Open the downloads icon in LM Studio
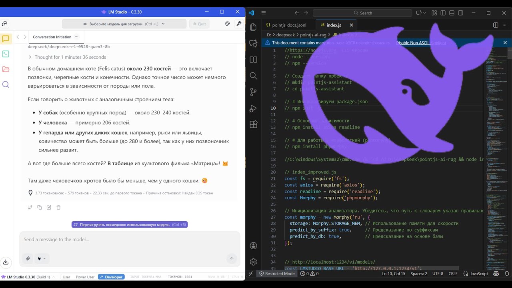This screenshot has height=288, width=512. 6,262
